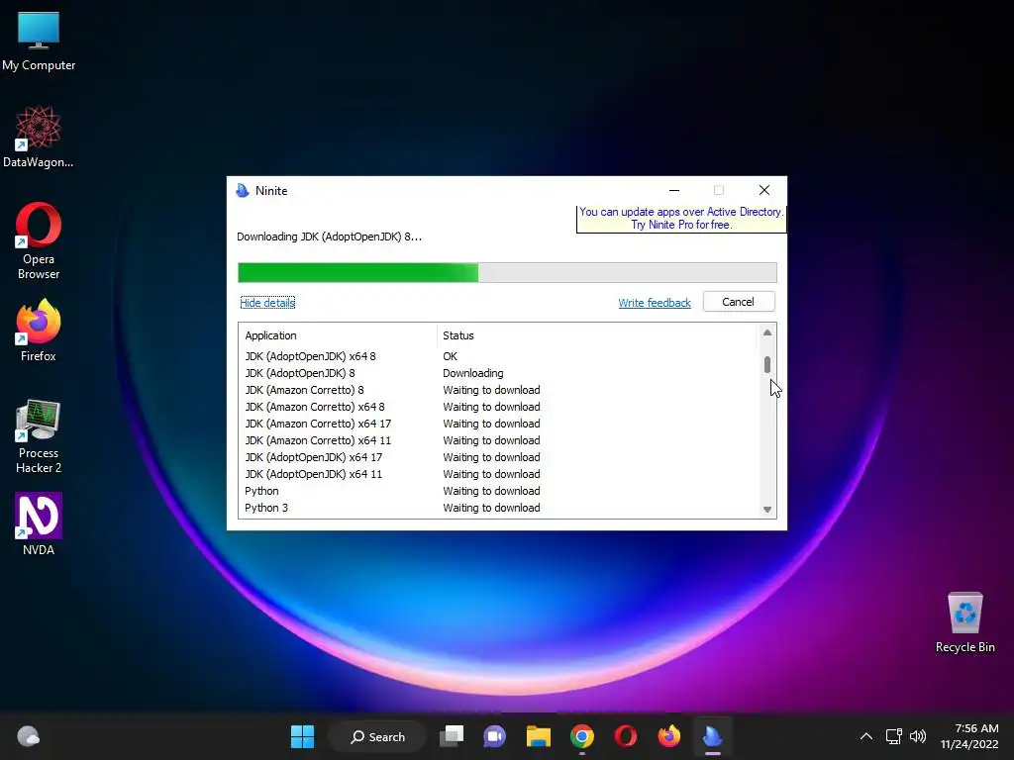Click the details list scroll down arrow
This screenshot has height=760, width=1014.
click(x=767, y=510)
